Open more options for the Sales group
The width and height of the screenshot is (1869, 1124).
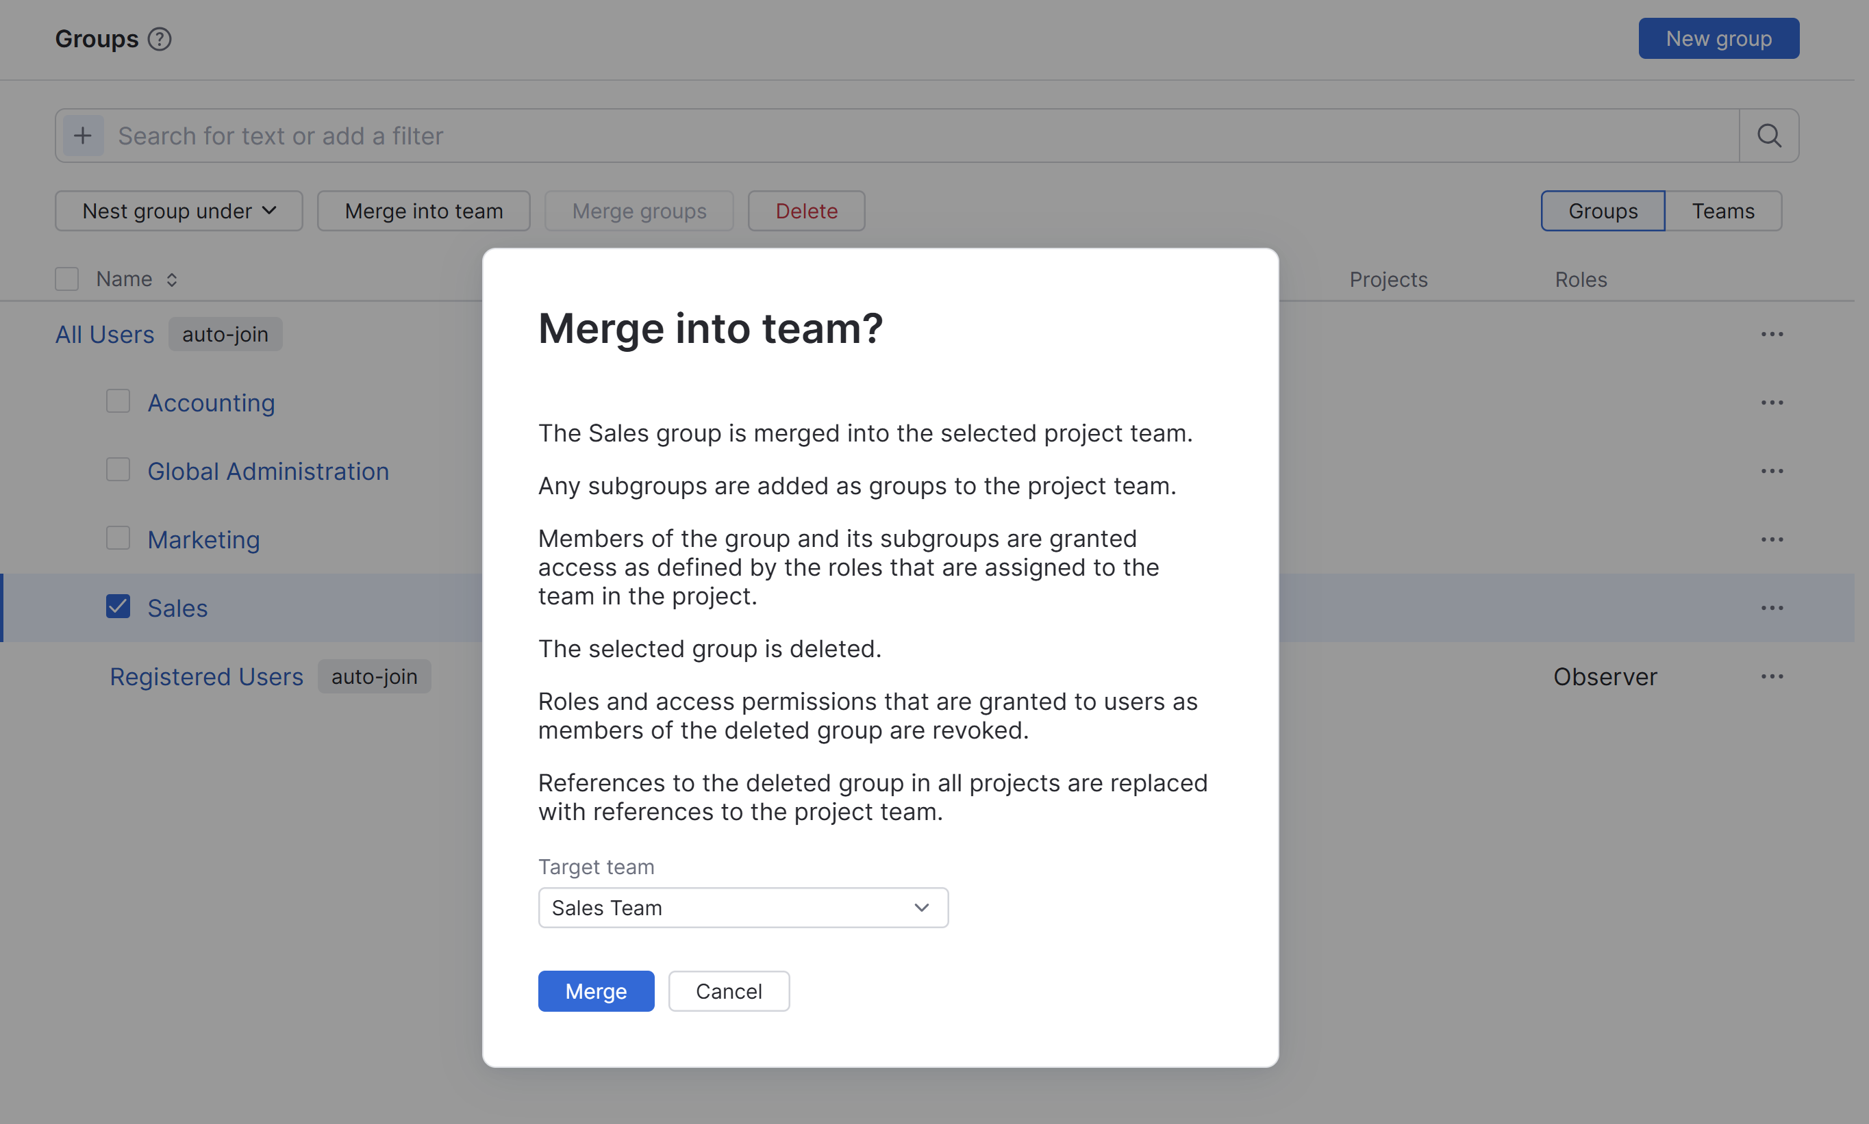[x=1774, y=607]
